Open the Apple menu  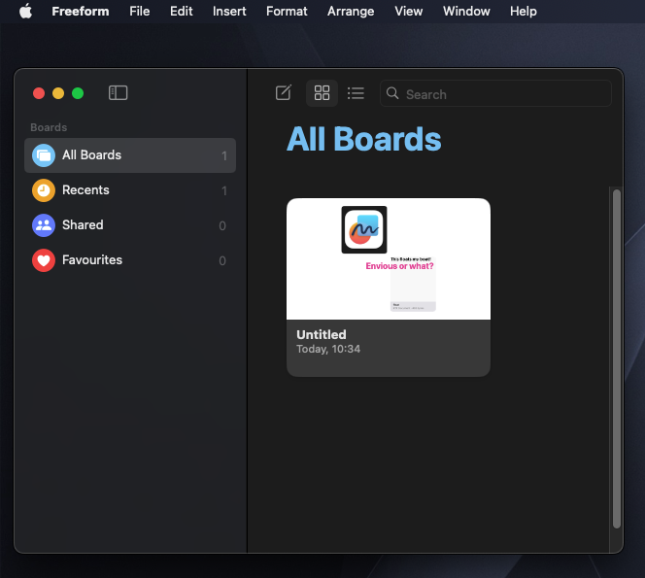[25, 11]
